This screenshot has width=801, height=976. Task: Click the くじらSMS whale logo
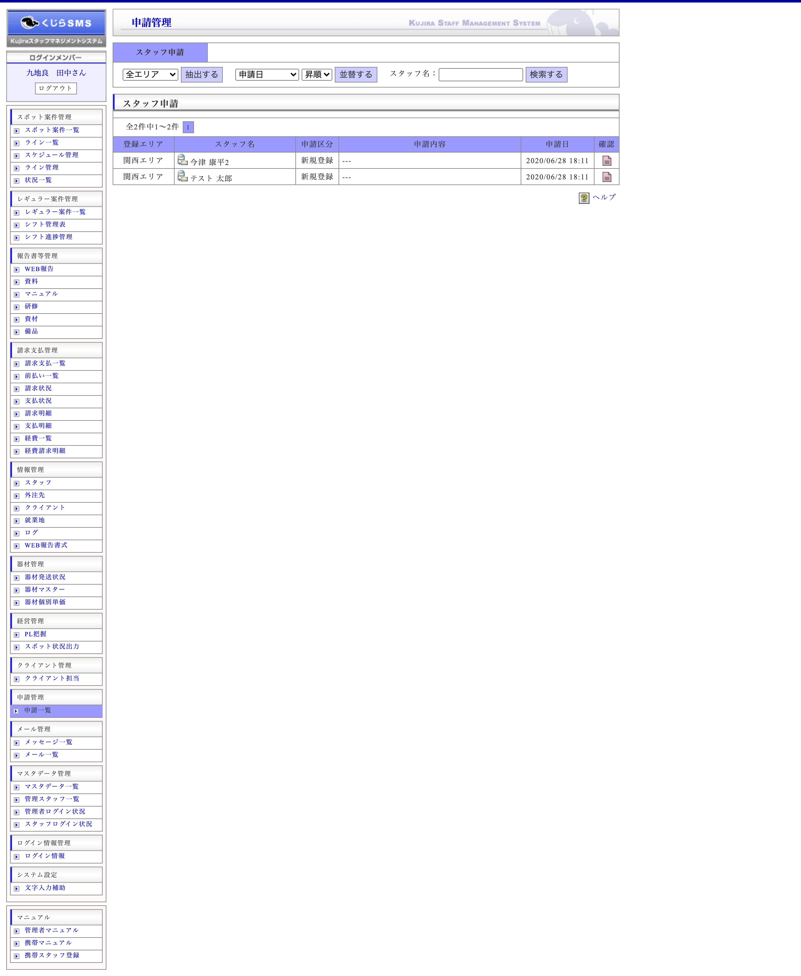click(x=56, y=23)
